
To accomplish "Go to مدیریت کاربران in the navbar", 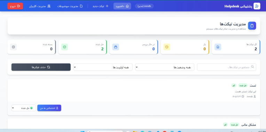I will 40,6.
